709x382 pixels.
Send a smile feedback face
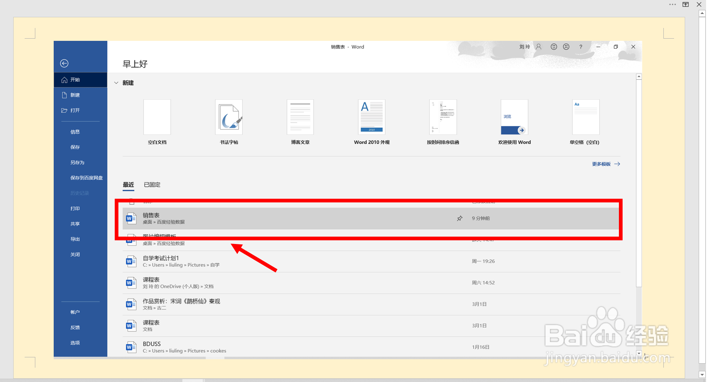point(554,47)
